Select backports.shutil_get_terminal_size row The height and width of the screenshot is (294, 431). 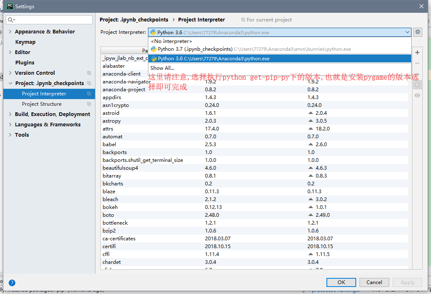[254, 160]
